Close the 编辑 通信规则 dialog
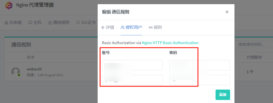Viewport: 273px width, 103px height. pos(227,12)
